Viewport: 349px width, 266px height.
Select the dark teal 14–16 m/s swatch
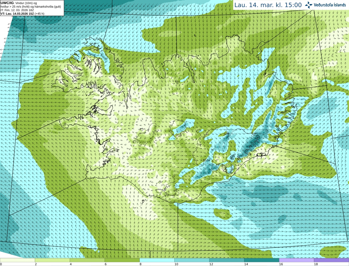coord(262,260)
